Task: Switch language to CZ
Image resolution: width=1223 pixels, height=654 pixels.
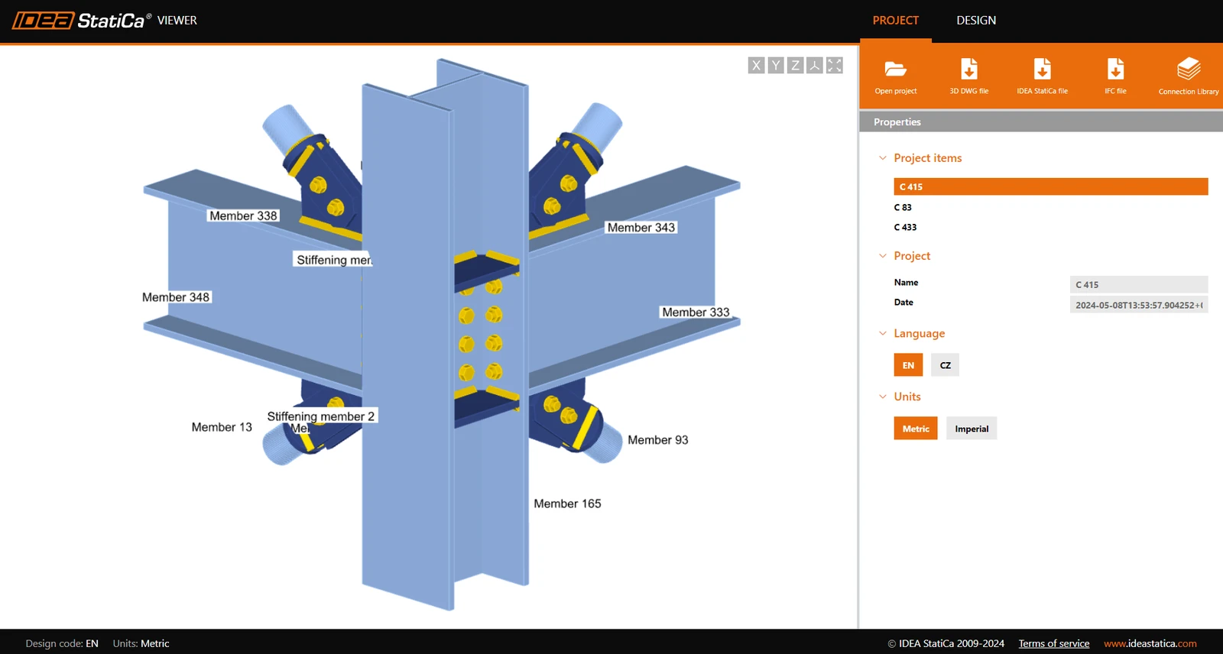Action: [946, 365]
